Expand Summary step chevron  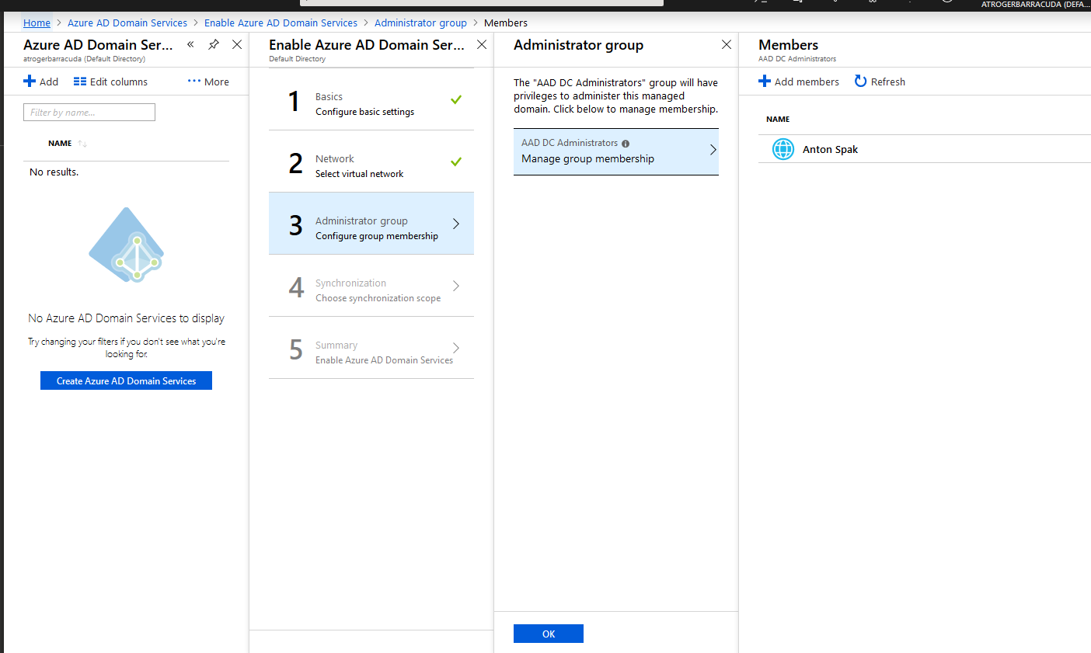click(456, 348)
